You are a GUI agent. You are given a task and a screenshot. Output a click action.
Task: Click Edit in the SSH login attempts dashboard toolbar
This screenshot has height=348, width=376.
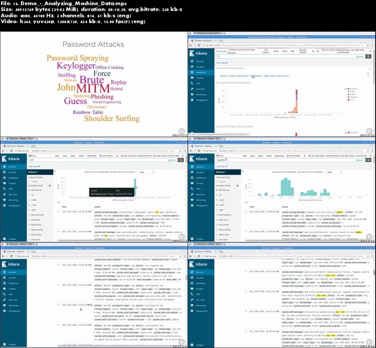(x=292, y=51)
